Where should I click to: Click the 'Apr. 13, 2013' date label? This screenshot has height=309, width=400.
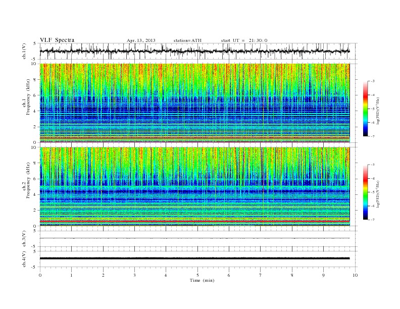pos(141,40)
